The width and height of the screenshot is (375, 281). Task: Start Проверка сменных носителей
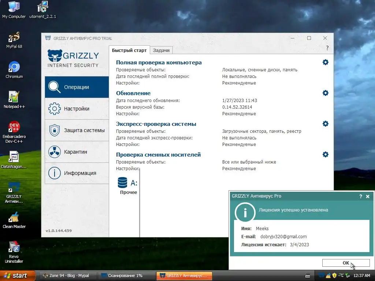click(x=158, y=155)
